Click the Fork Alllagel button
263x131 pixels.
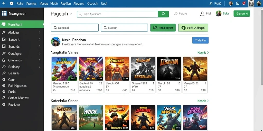(x=193, y=28)
